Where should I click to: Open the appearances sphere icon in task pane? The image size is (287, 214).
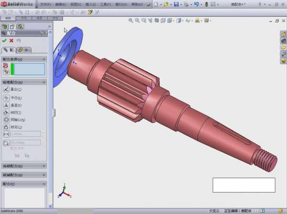284,61
